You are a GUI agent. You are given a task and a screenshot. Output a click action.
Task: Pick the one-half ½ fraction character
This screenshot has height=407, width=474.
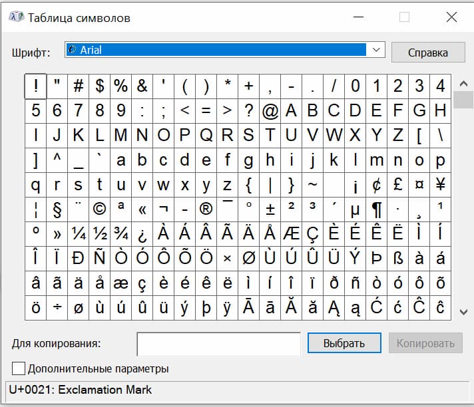click(x=99, y=233)
